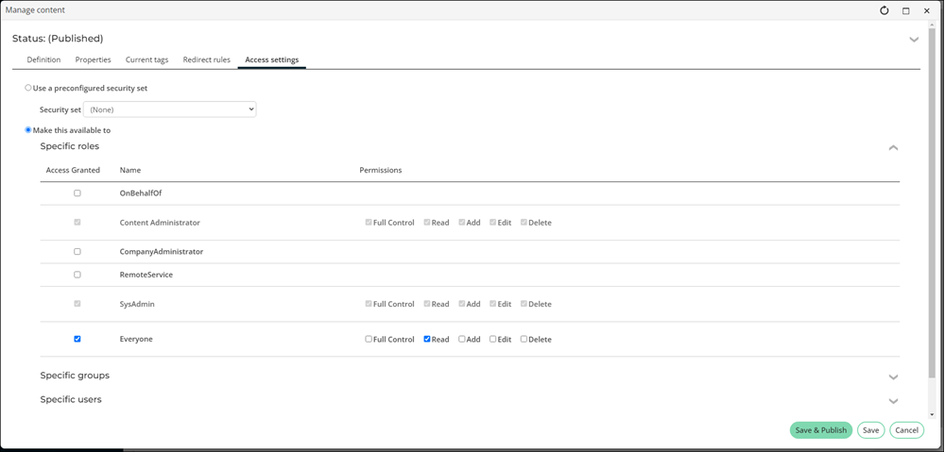Toggle Add for SysAdmin

point(462,304)
